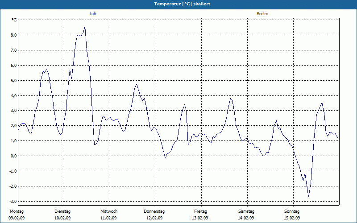Click the Boden legend label

(x=262, y=14)
